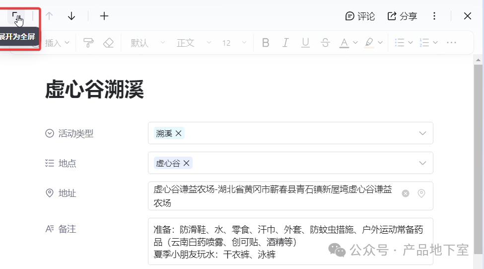Open bulleted list style arrow
This screenshot has width=484, height=269.
coord(411,43)
